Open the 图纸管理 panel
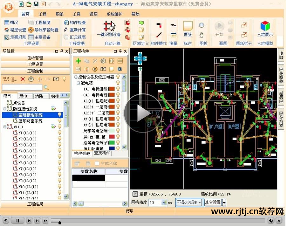Screen dimensions: 286x226 pyautogui.click(x=36, y=58)
